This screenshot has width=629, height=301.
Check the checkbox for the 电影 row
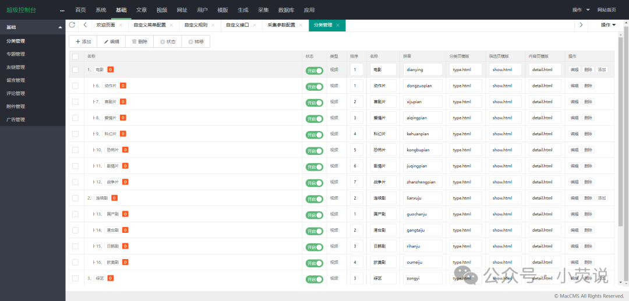pyautogui.click(x=75, y=70)
